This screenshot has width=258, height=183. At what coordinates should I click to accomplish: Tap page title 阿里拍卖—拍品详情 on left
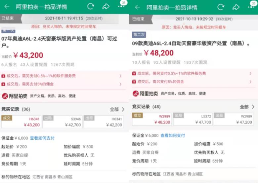[41, 7]
